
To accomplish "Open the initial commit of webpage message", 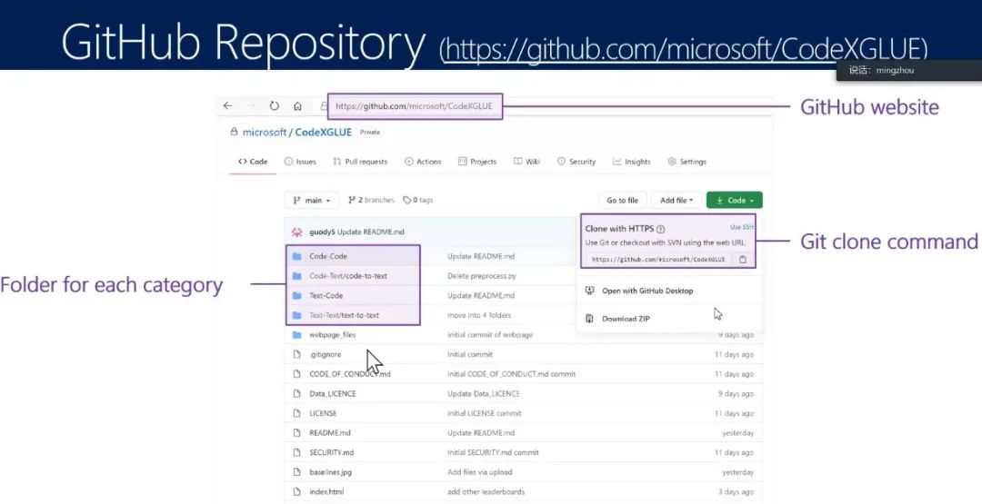I will (x=490, y=334).
